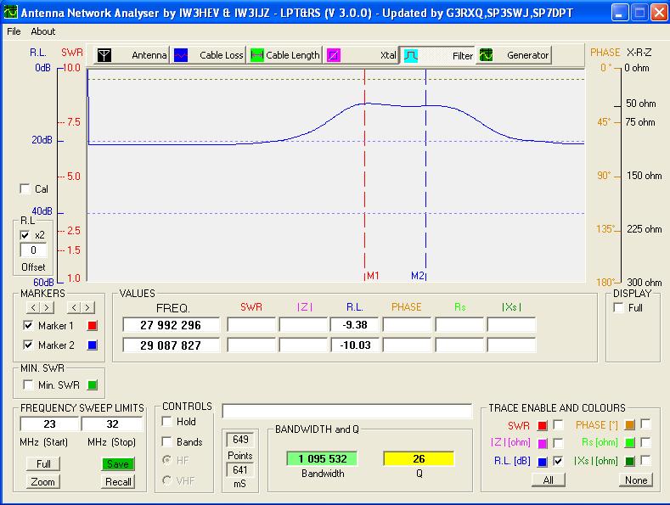Toggle the Hold checkbox in Controls
The image size is (670, 505).
(x=168, y=422)
